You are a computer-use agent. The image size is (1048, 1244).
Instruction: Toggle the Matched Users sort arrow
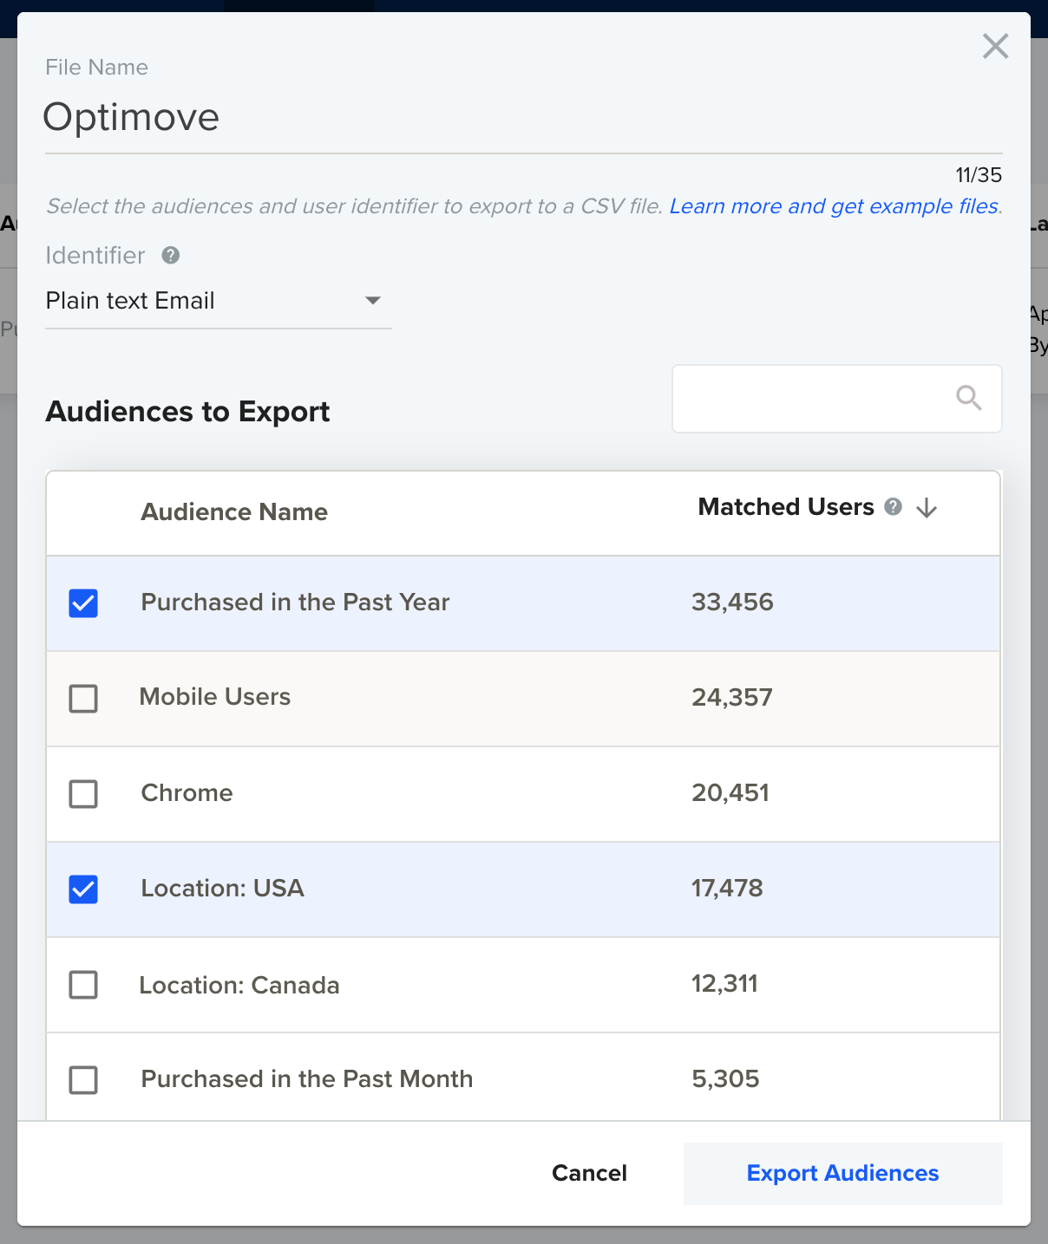click(x=927, y=508)
